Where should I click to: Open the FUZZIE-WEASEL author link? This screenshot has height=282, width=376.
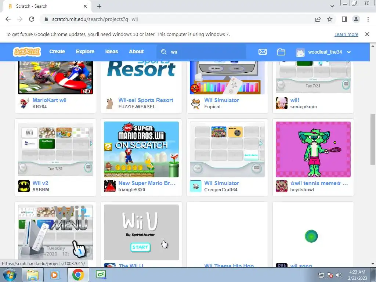pos(137,107)
